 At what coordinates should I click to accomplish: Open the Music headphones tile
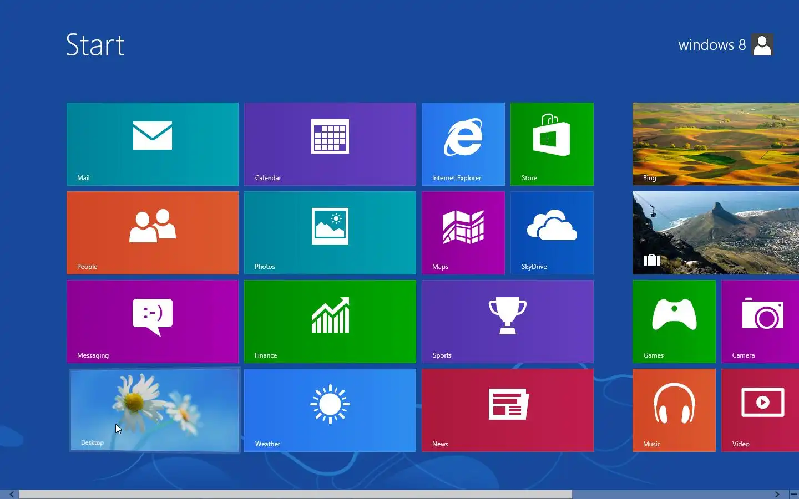coord(674,410)
